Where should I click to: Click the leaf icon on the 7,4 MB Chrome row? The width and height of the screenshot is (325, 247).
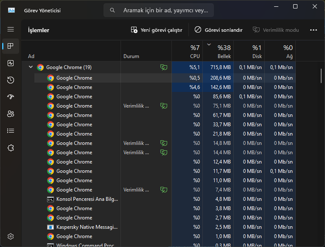(164, 190)
